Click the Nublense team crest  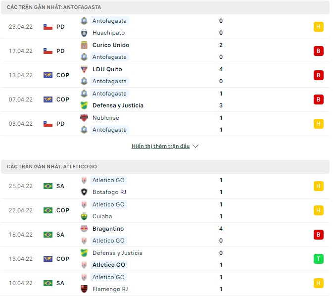click(84, 118)
